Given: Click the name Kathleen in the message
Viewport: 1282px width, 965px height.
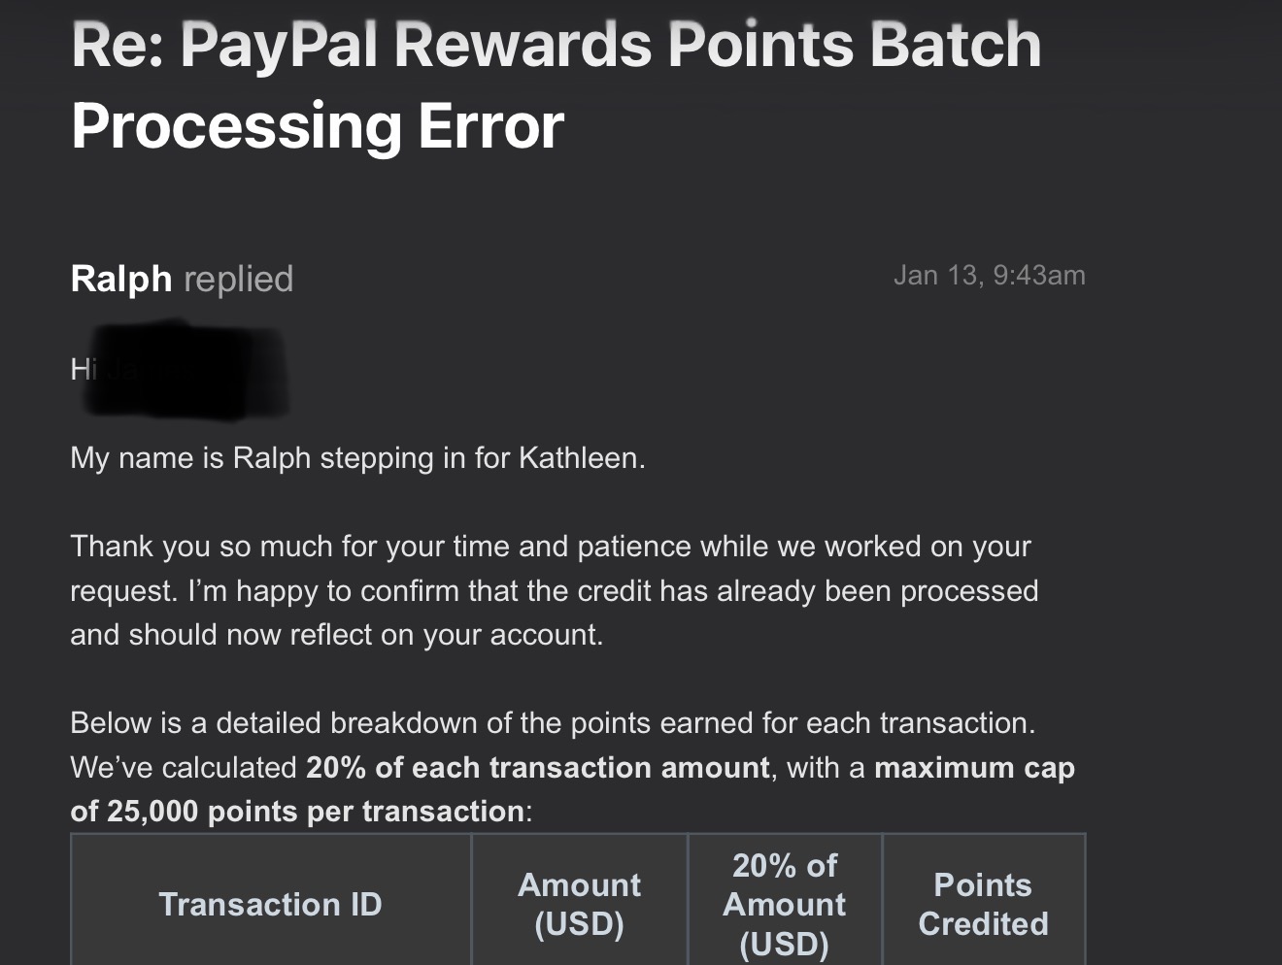Looking at the screenshot, I should [579, 457].
